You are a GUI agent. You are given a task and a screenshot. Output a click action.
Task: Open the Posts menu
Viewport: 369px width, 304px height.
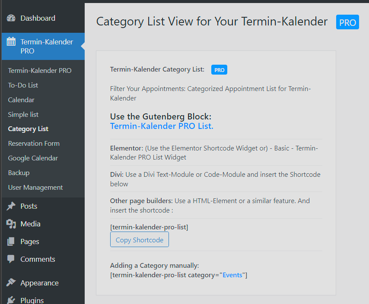(x=43, y=206)
